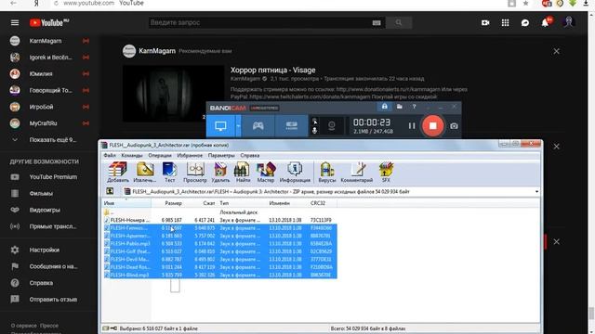
Task: Click the YouTube search magnifier button
Action: tap(399, 22)
